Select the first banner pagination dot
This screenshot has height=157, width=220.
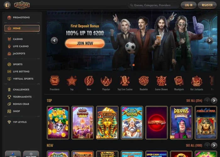[x=131, y=65]
